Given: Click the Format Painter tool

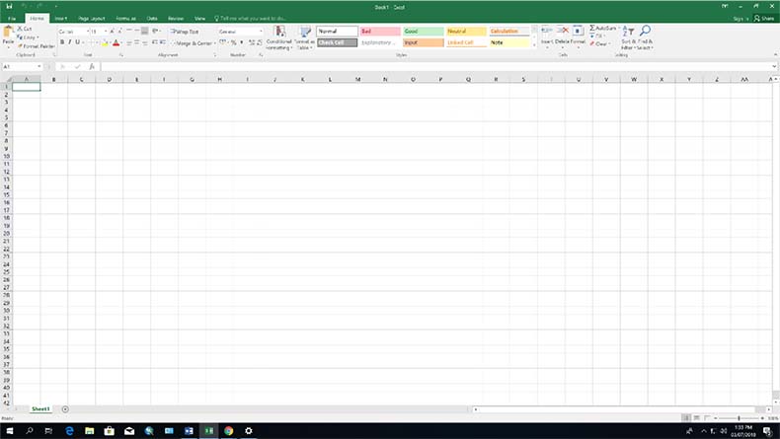Looking at the screenshot, I should pyautogui.click(x=35, y=46).
